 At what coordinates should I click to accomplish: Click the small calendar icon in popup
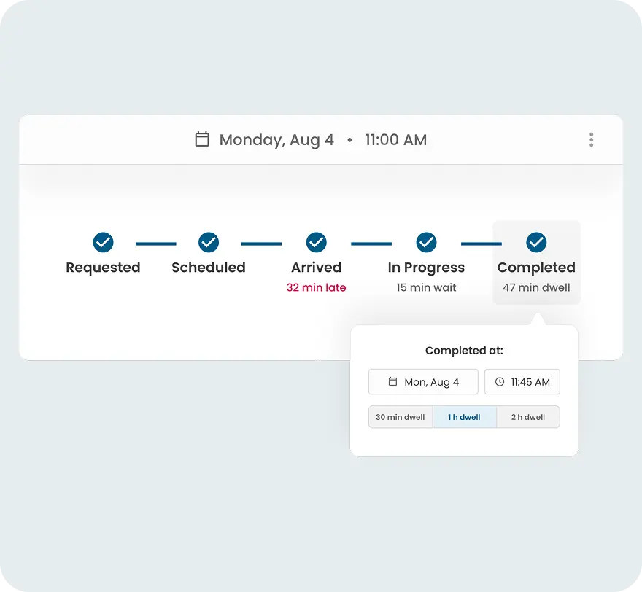(392, 382)
